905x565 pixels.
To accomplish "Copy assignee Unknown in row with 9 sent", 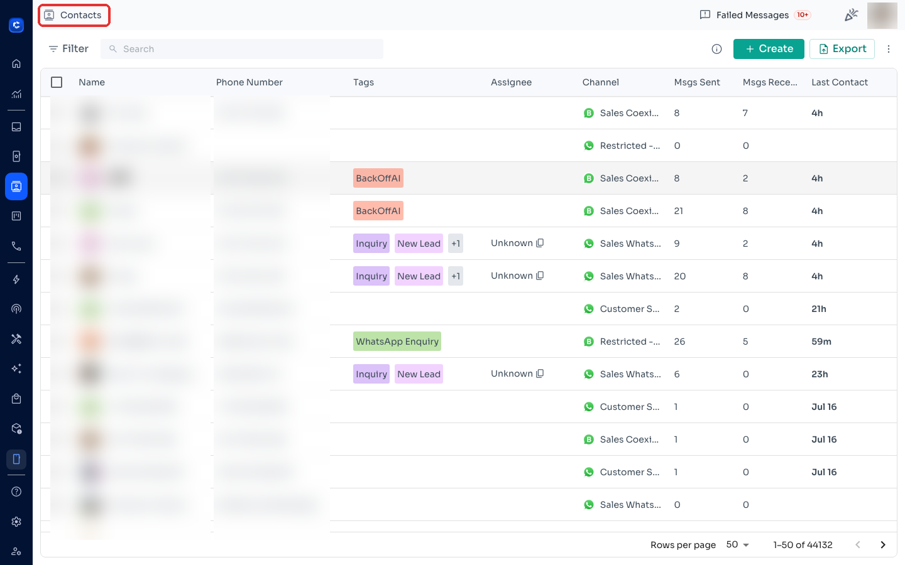I will pos(540,243).
